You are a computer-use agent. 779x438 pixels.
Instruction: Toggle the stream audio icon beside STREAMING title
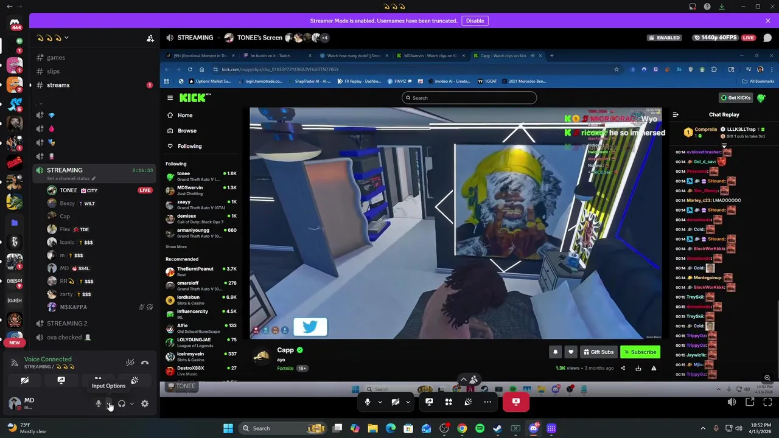[170, 38]
